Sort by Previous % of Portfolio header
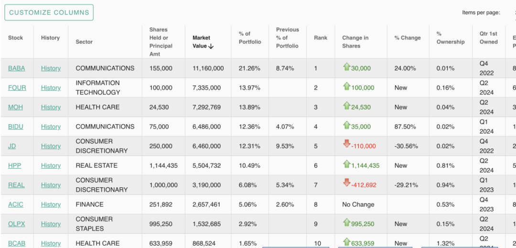The width and height of the screenshot is (516, 248). 287,38
